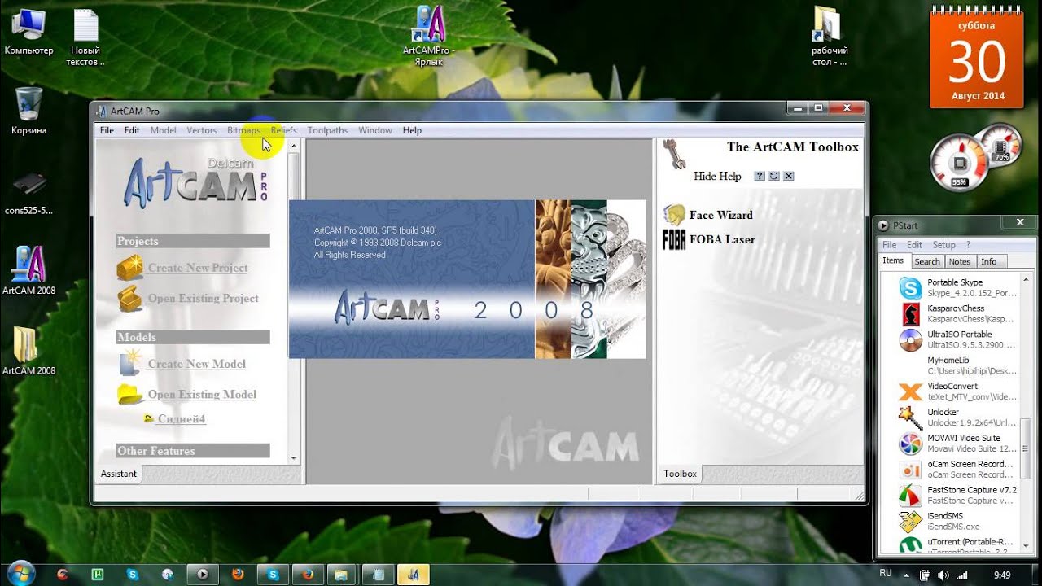The height and width of the screenshot is (586, 1042).
Task: Click the Toolbox refresh icon beside Hide Help
Action: pyautogui.click(x=774, y=176)
